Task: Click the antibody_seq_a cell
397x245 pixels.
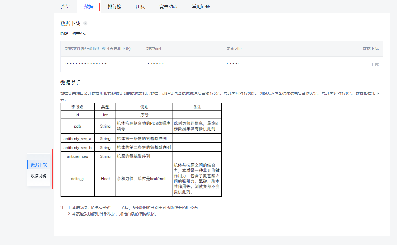Action: (77, 139)
